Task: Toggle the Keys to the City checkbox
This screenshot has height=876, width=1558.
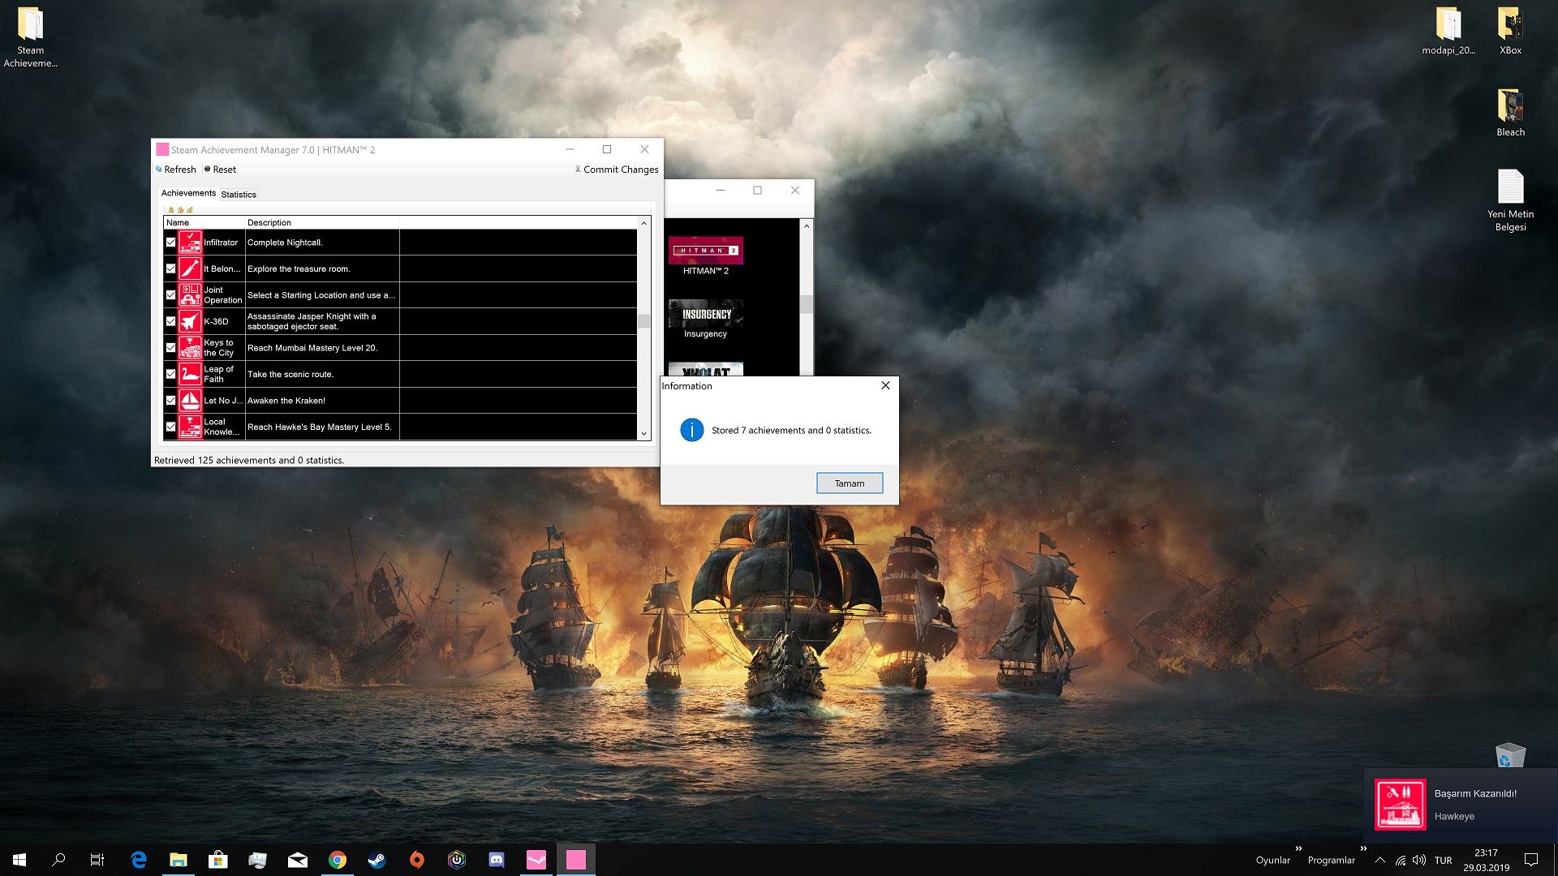Action: [x=170, y=348]
